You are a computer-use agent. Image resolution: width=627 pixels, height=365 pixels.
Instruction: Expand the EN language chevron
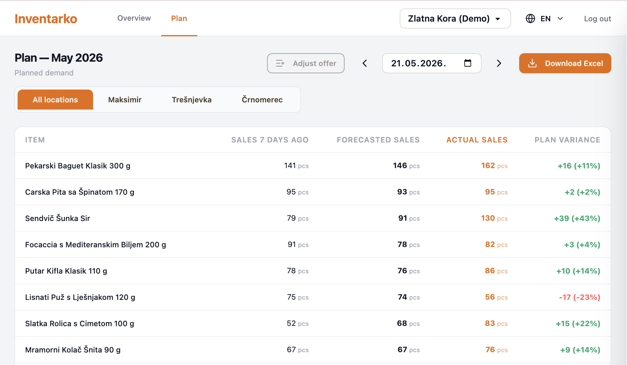click(560, 18)
